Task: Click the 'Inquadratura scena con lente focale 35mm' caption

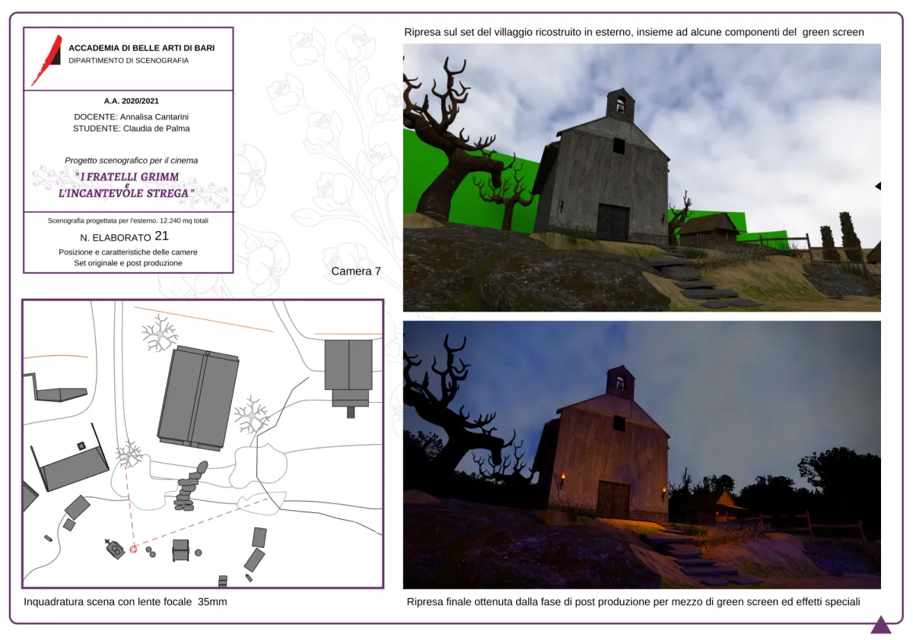Action: coord(126,602)
